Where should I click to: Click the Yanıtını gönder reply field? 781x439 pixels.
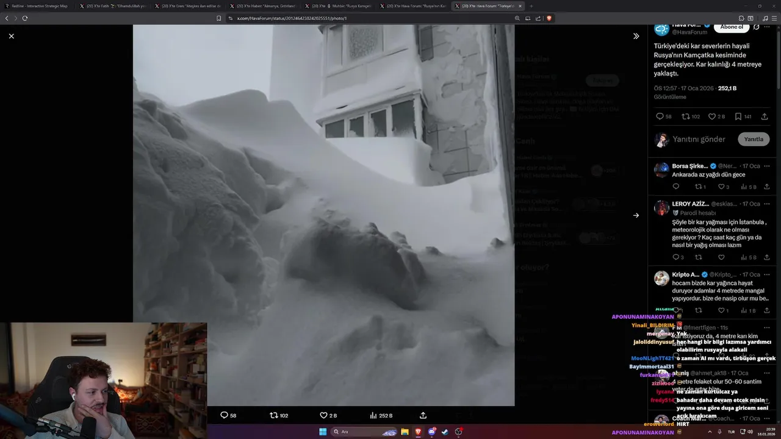pyautogui.click(x=699, y=140)
